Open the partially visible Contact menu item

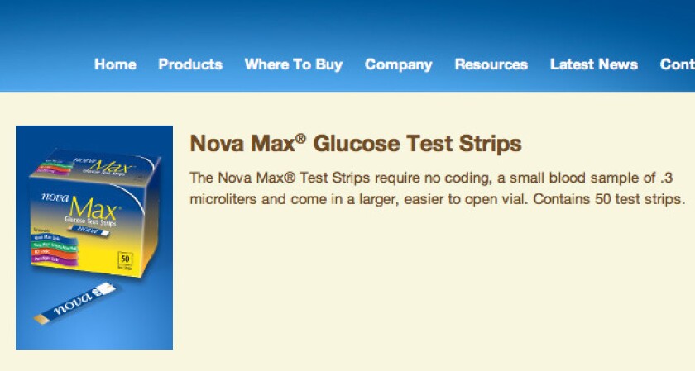coord(678,64)
